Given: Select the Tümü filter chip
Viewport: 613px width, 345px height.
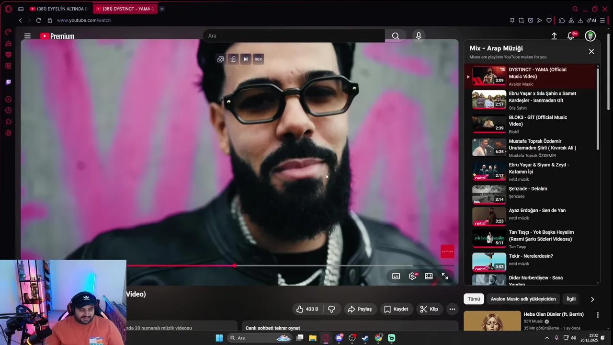Looking at the screenshot, I should click(474, 299).
